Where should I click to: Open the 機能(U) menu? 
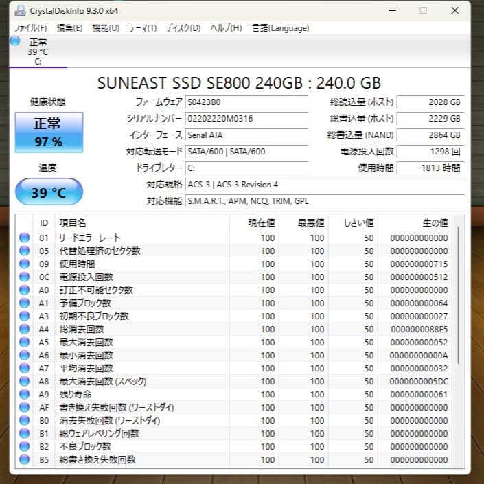[106, 28]
